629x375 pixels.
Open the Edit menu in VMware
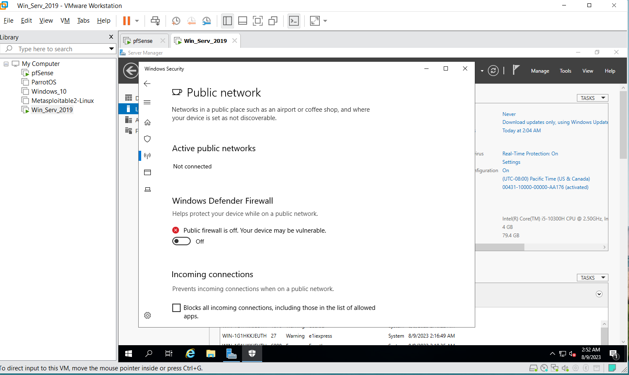[x=26, y=21]
